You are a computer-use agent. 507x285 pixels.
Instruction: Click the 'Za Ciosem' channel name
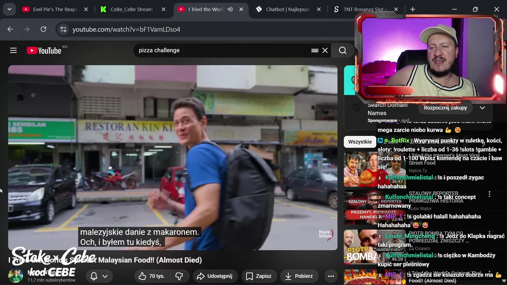point(419,248)
